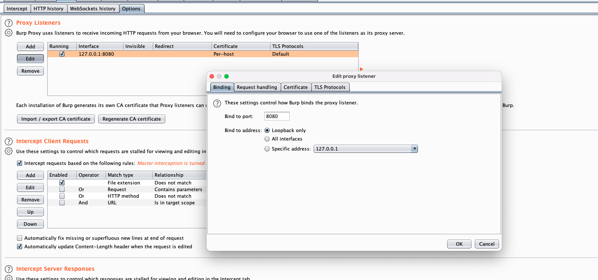Open the TLS Protocols tab in dialog
Image resolution: width=598 pixels, height=280 pixels.
330,87
